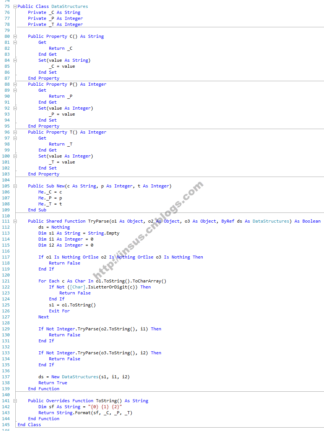Collapse Set(value As Integer) on line 100
324x431 pixels.
coord(15,156)
